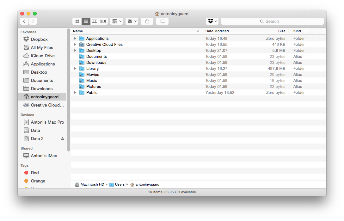Select the Movies alias row
Image resolution: width=344 pixels, height=221 pixels.
(199, 75)
